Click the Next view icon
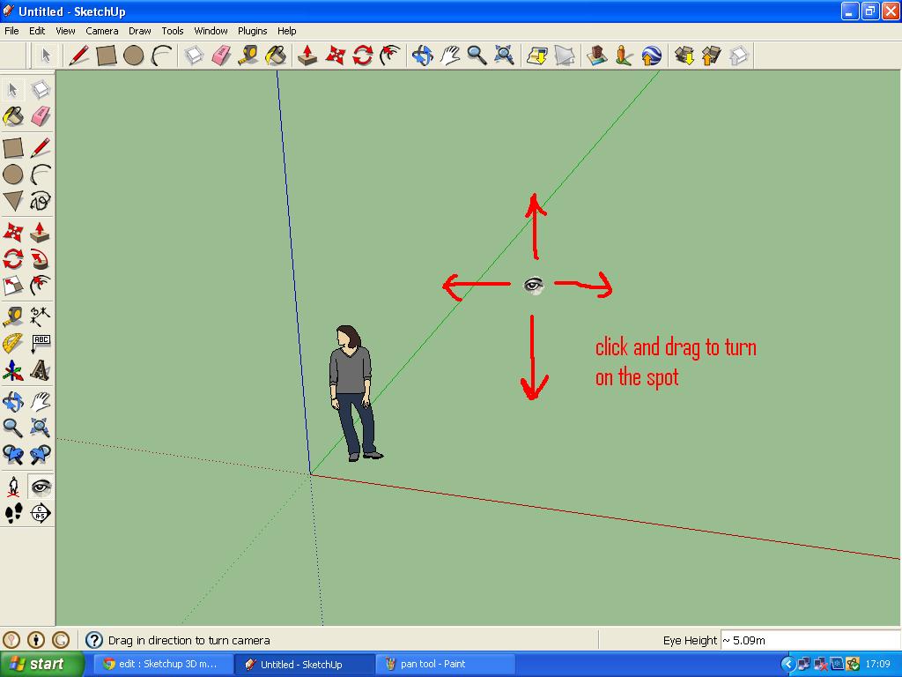The height and width of the screenshot is (677, 902). click(x=41, y=455)
